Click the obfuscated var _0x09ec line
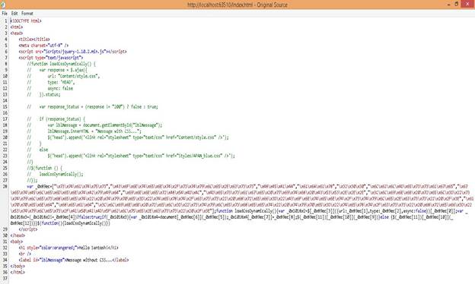 (x=242, y=205)
